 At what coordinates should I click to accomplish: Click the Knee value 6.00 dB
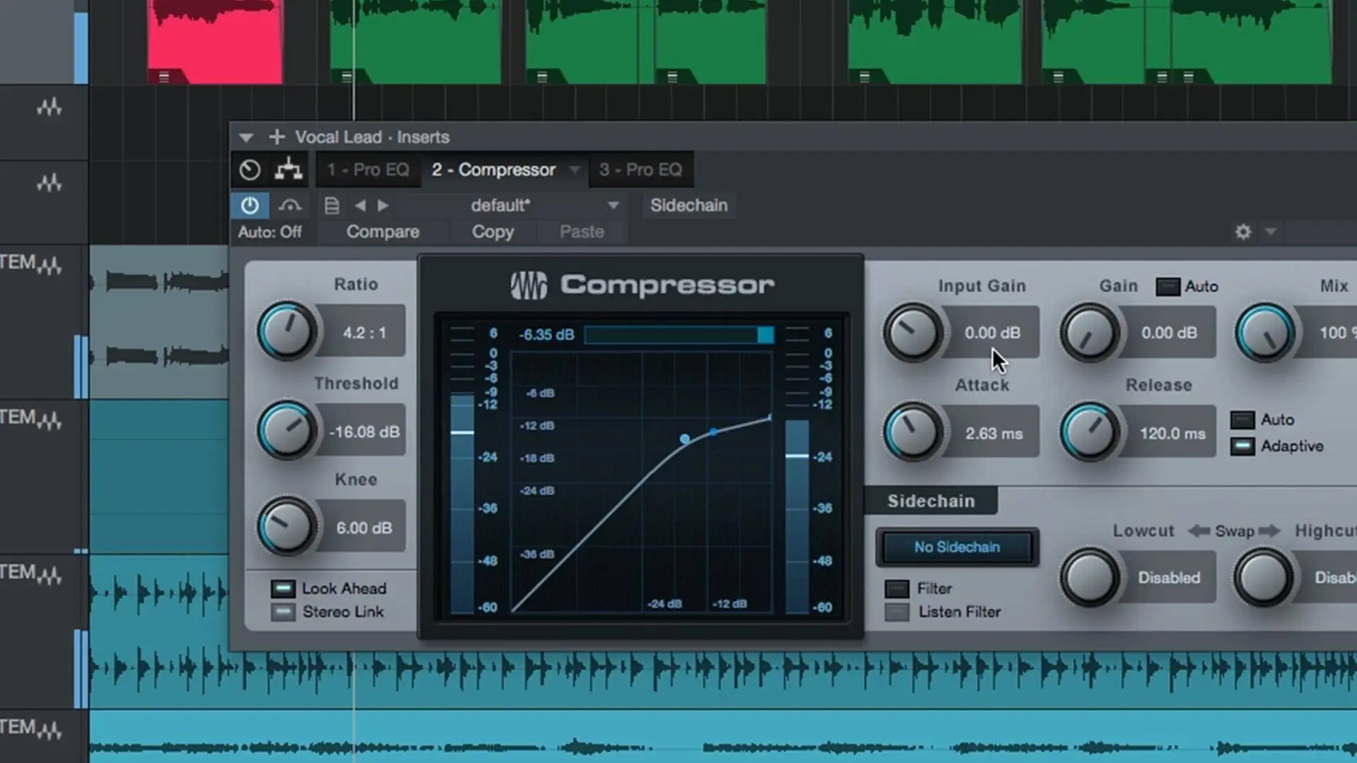pos(365,528)
